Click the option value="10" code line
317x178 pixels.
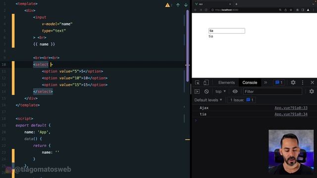coord(75,78)
